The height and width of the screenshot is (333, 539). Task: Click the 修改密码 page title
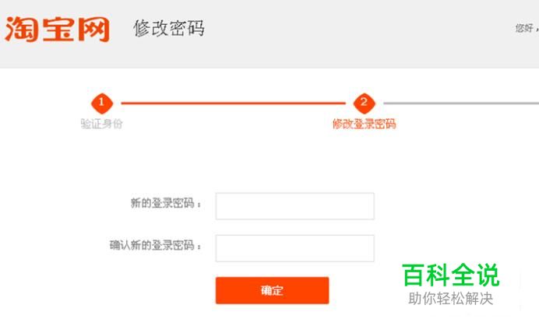(169, 29)
